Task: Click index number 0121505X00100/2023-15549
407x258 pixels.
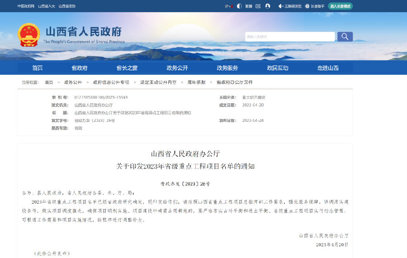Action: [101, 97]
